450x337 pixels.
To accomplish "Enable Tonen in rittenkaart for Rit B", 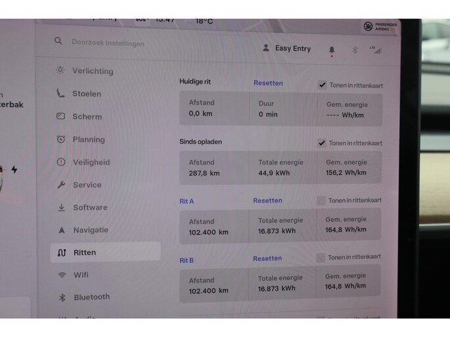I will pyautogui.click(x=321, y=258).
